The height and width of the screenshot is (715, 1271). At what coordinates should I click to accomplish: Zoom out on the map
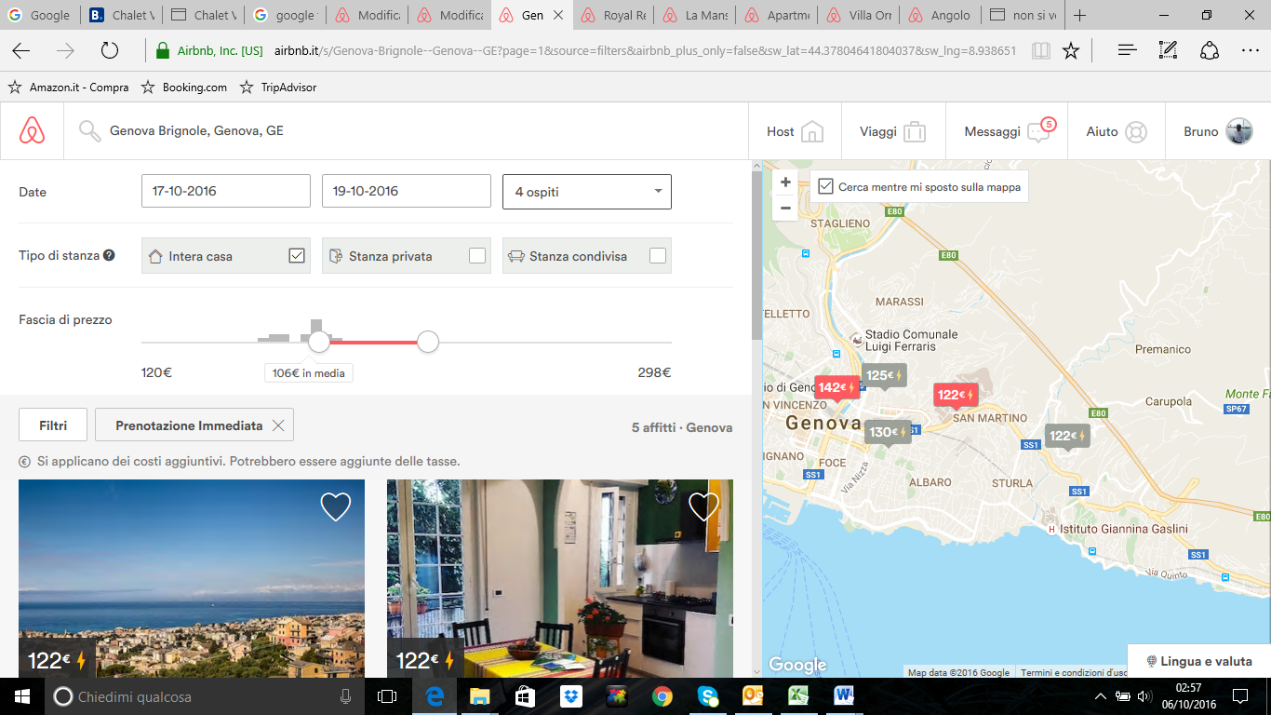786,208
